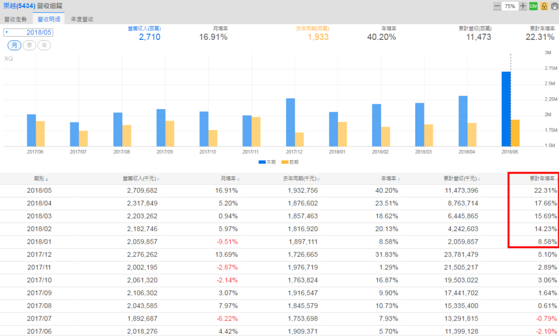Click the 10.73% yearly growth cell

tap(387, 306)
